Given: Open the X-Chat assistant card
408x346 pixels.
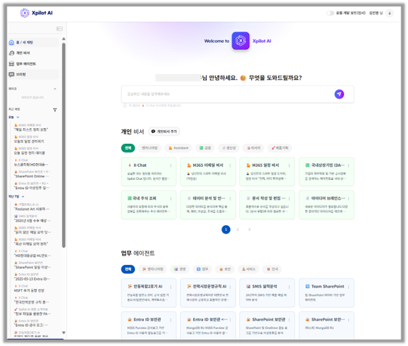Looking at the screenshot, I should 149,172.
